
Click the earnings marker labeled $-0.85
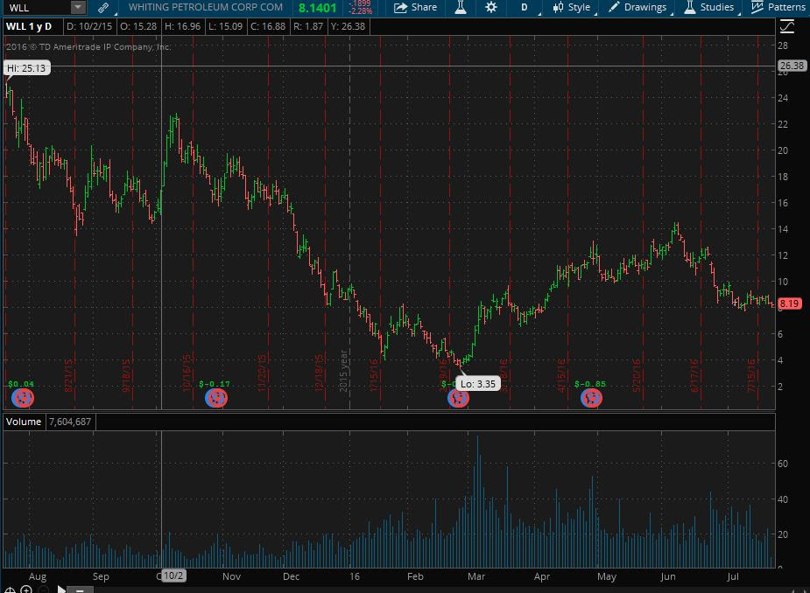(x=592, y=398)
